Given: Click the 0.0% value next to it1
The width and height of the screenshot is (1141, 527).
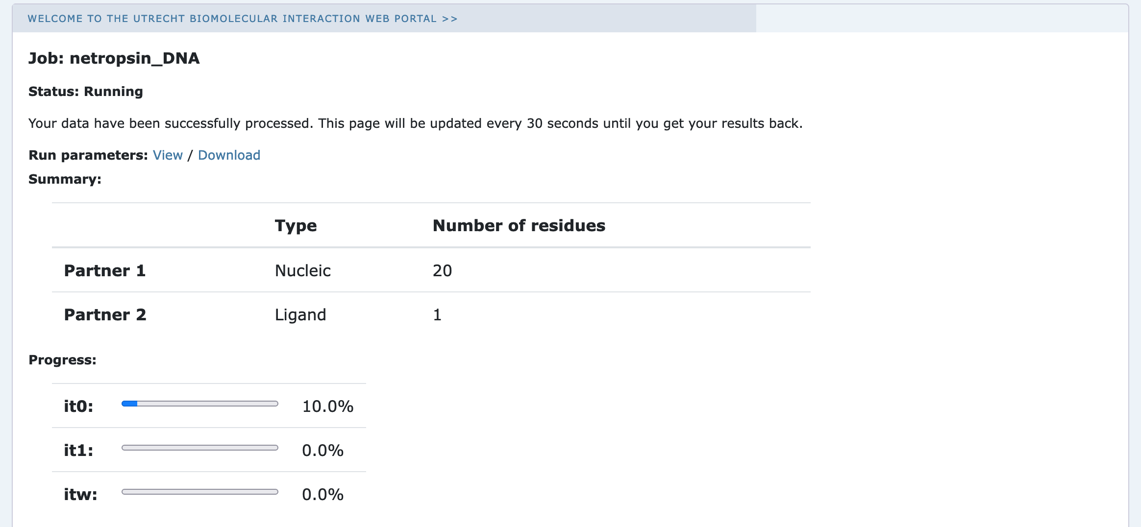Looking at the screenshot, I should 322,451.
